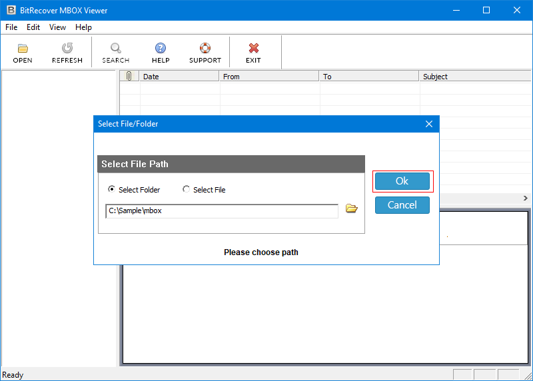Click the SEARCH magnifier toolbar icon

[x=115, y=48]
